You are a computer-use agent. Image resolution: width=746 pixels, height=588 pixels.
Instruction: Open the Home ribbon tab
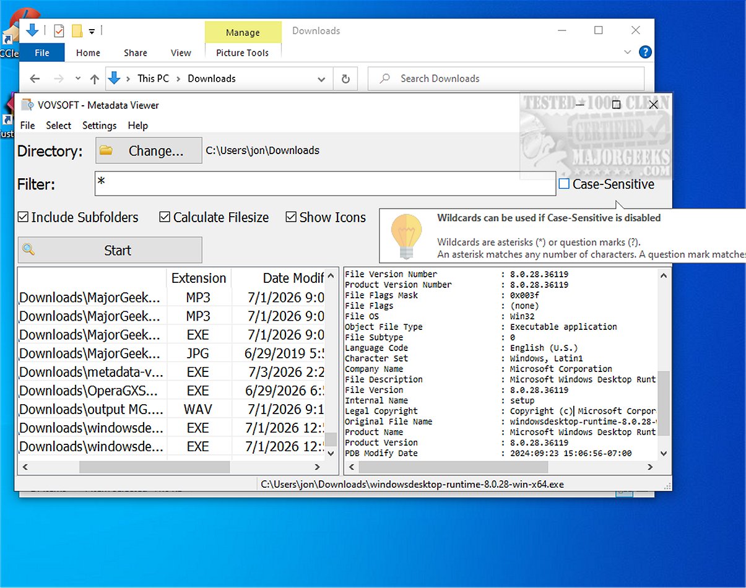[x=88, y=53]
